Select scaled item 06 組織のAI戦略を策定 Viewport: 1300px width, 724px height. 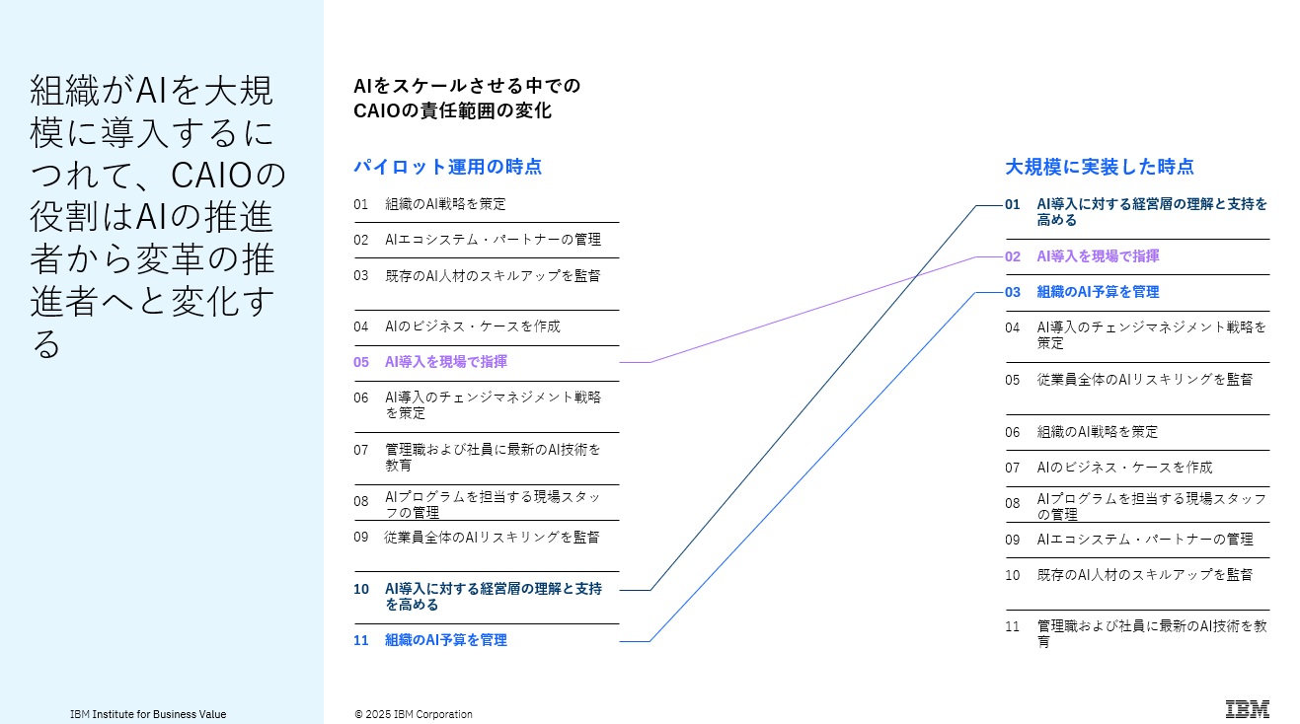tap(1097, 432)
